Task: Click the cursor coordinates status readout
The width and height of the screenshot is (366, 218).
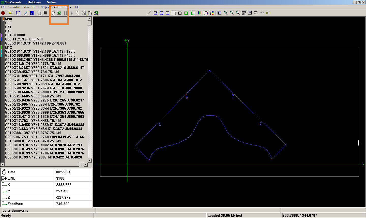Action: coord(300,215)
